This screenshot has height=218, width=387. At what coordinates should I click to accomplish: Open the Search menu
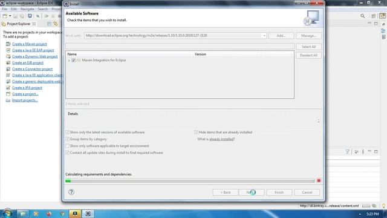coord(43,9)
